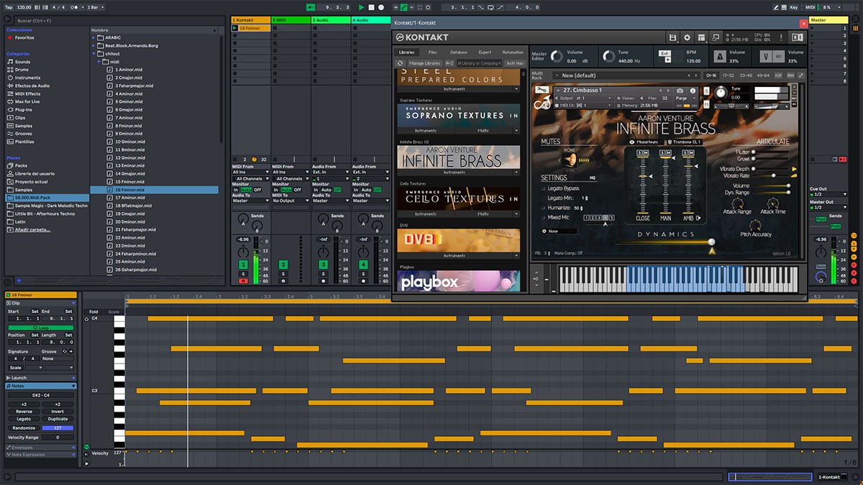Viewport: 863px width, 485px height.
Task: Expand the ARABIC folder
Action: click(93, 37)
